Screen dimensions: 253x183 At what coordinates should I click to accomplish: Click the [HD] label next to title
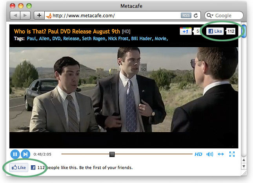point(126,31)
